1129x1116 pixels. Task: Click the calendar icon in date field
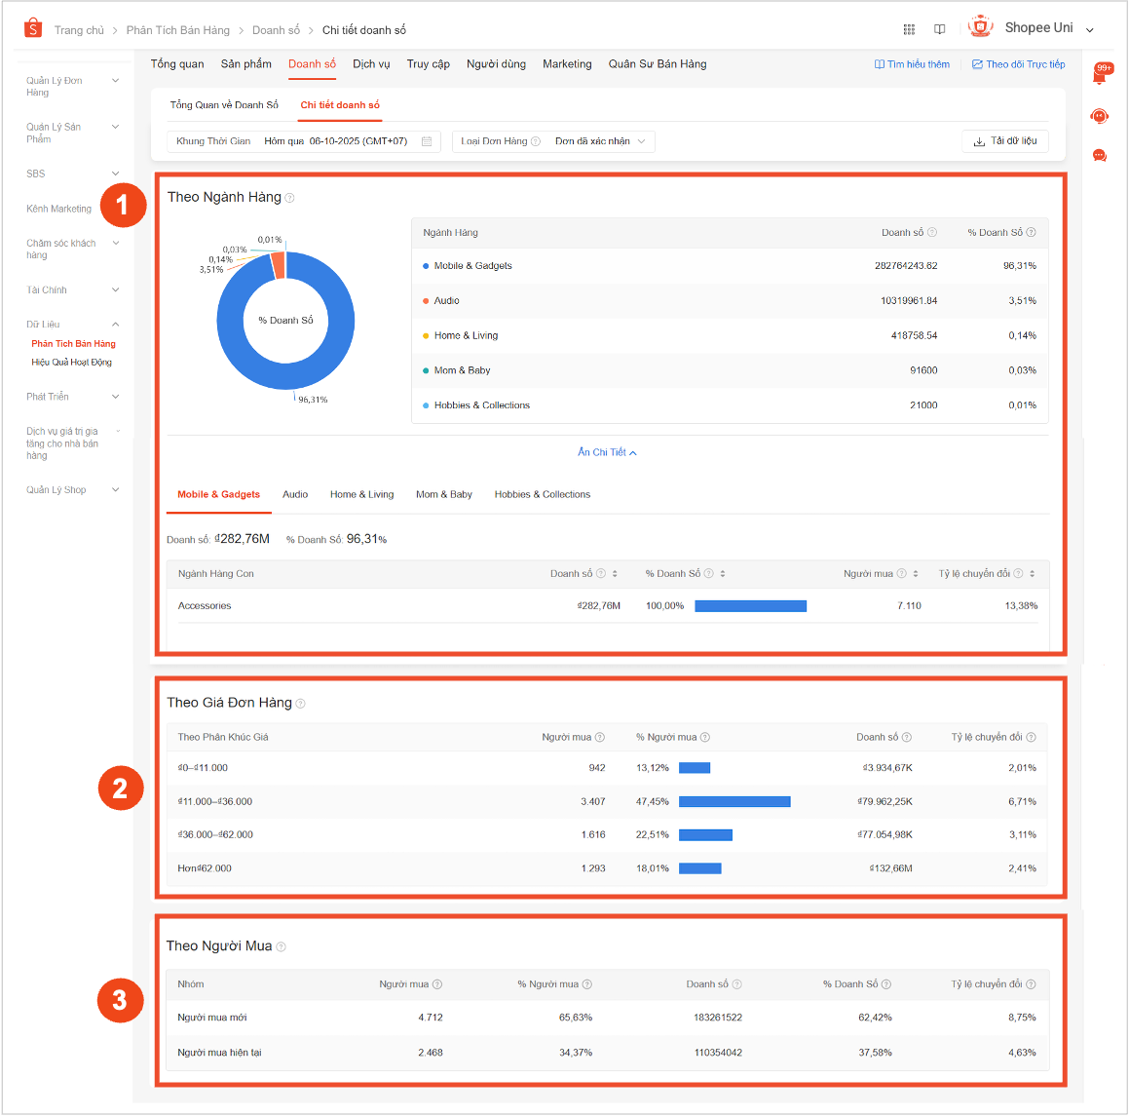click(427, 141)
